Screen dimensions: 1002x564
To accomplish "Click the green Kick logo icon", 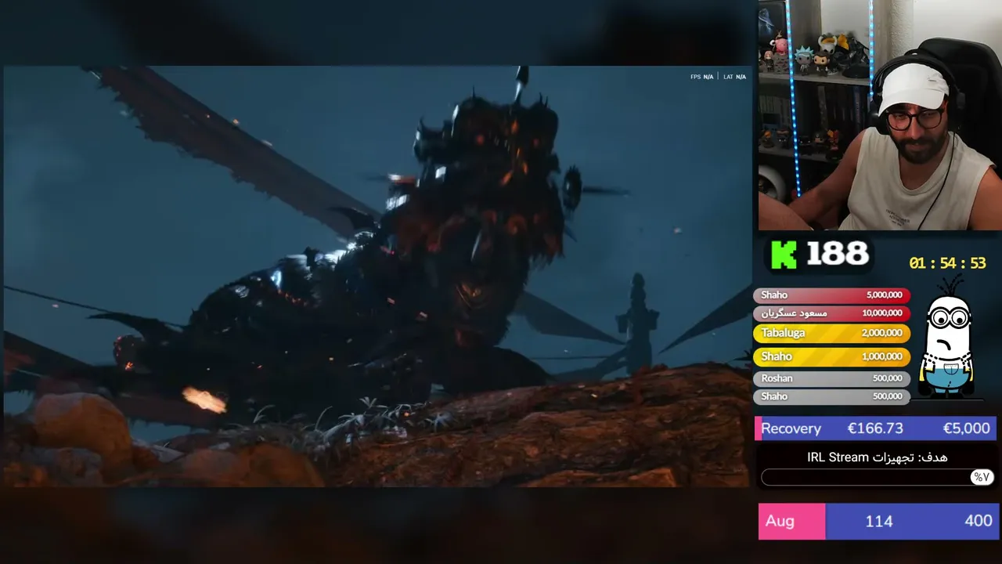I will click(x=784, y=255).
